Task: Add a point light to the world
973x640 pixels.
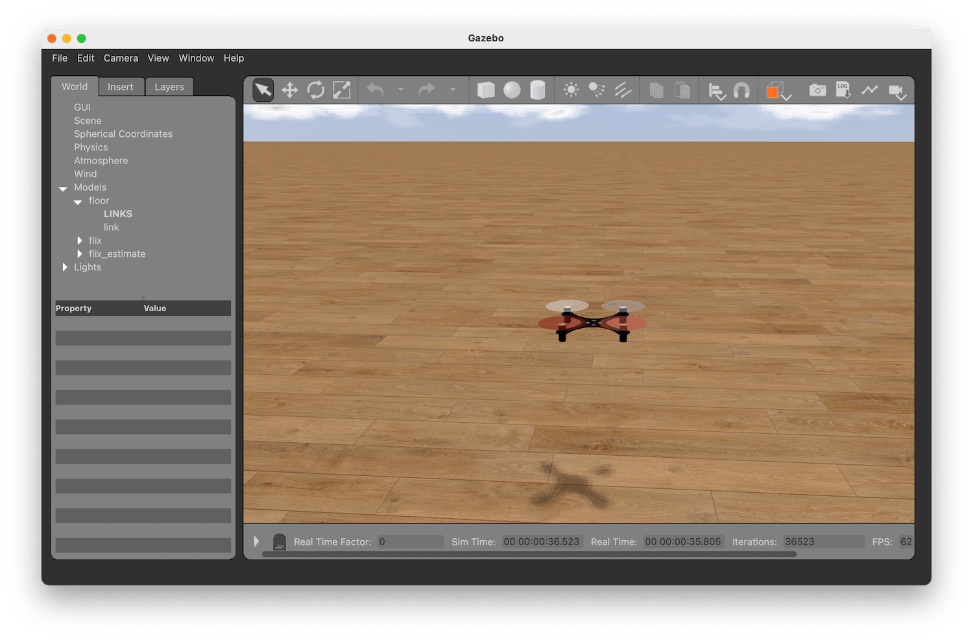Action: point(571,89)
